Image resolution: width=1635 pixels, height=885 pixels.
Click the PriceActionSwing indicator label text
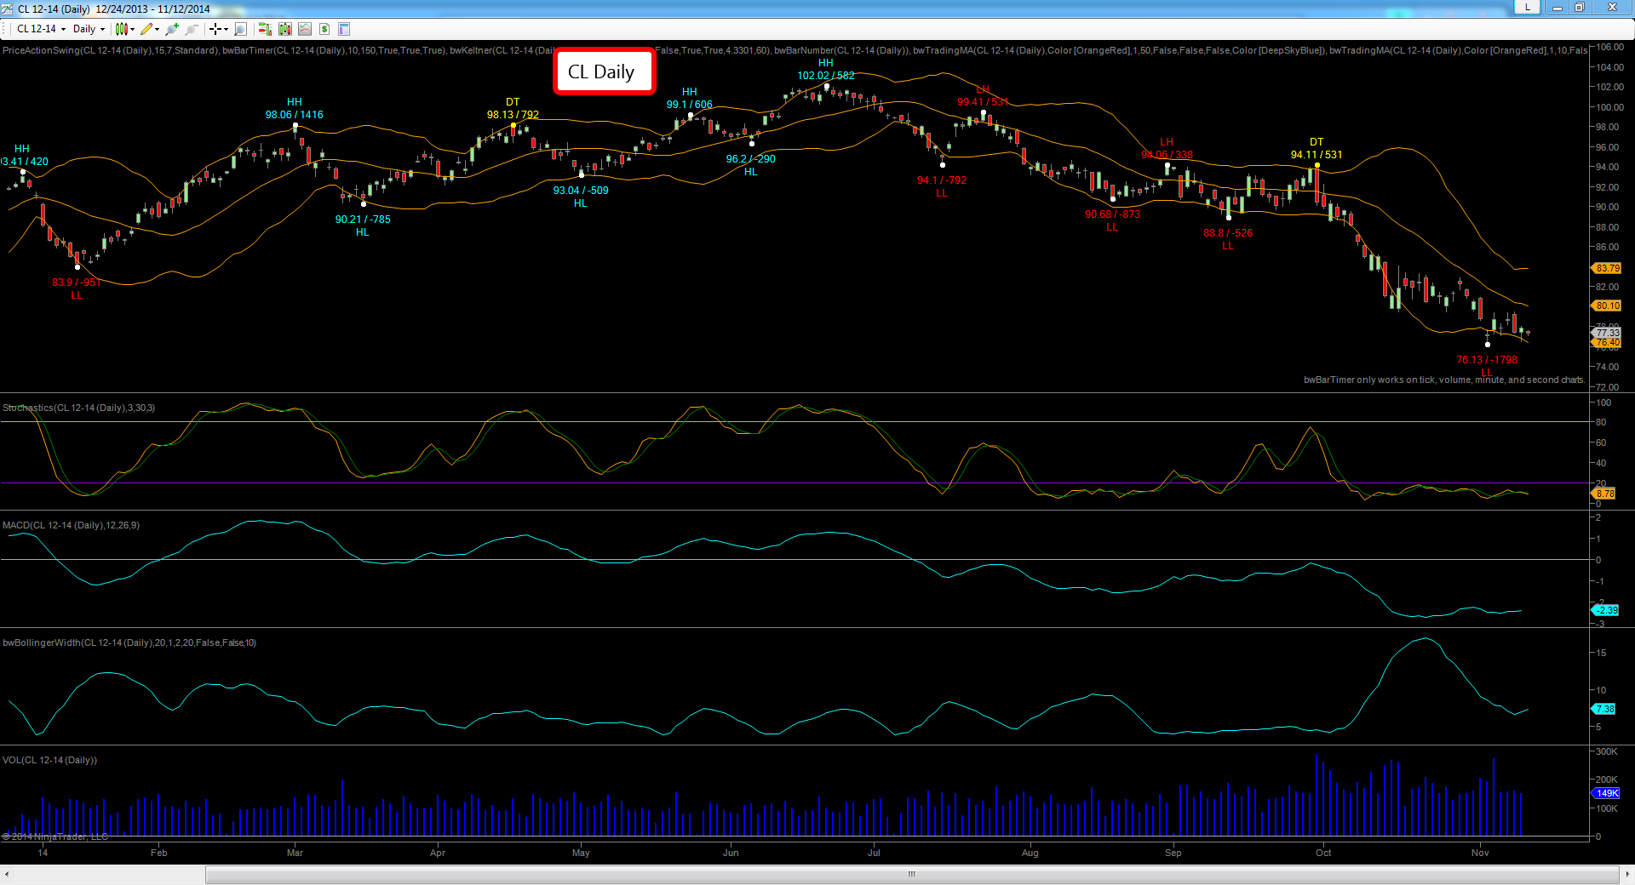(x=111, y=50)
